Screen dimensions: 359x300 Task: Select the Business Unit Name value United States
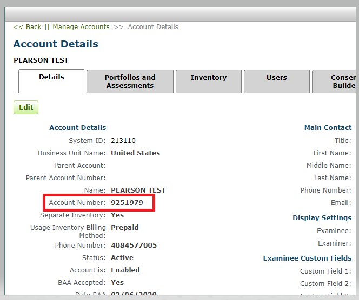click(x=135, y=153)
